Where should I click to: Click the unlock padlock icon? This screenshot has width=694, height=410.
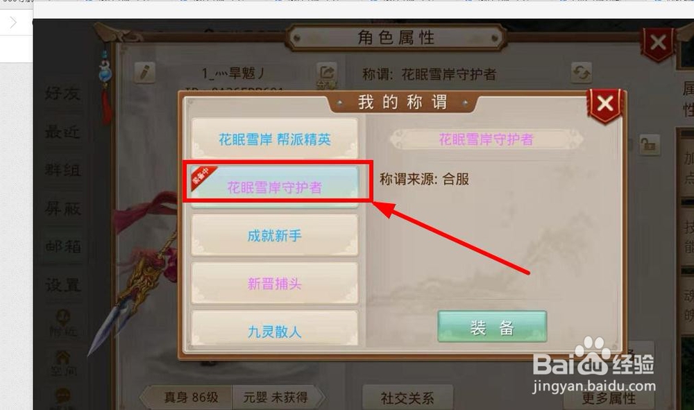649,145
